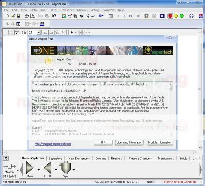Open the Grid size dropdown
205x186 pixels.
[x=39, y=32]
